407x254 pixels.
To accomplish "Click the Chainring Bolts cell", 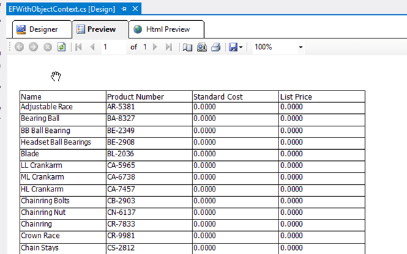I will [x=63, y=202].
